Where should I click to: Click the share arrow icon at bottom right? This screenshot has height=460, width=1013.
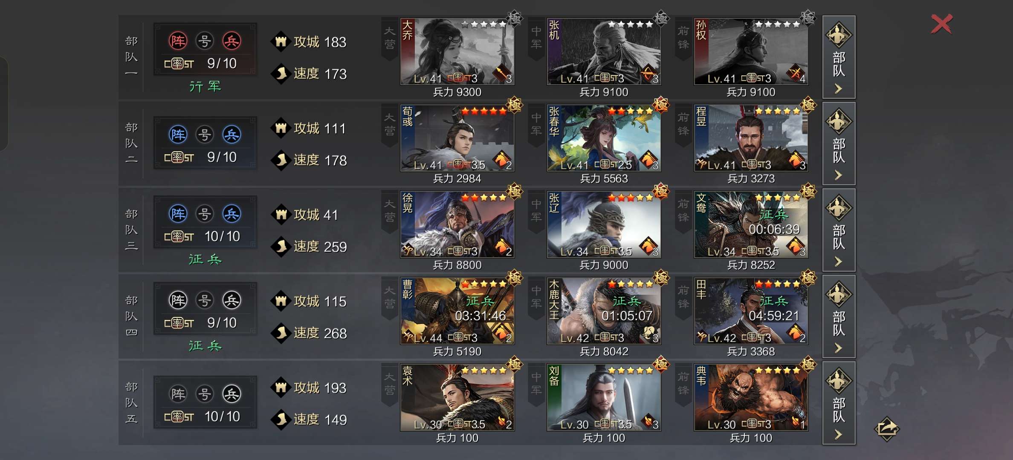887,429
